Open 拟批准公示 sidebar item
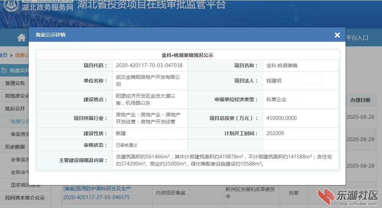The height and width of the screenshot is (208, 382). [17, 96]
